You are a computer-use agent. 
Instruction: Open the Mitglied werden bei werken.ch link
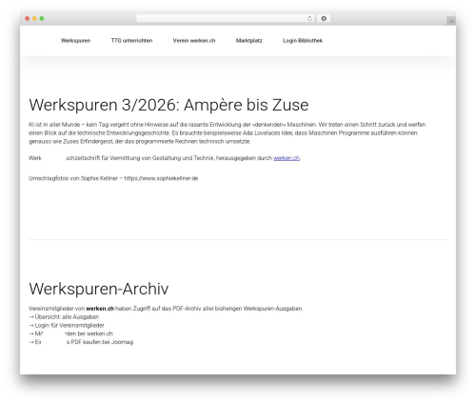tap(70, 333)
